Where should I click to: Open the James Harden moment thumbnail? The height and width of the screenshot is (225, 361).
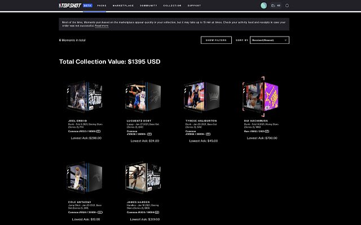[143, 178]
